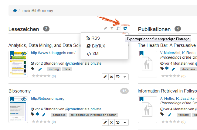The width and height of the screenshot is (197, 130).
Task: Edit tags pencil next to mining tag
Action: point(40,69)
